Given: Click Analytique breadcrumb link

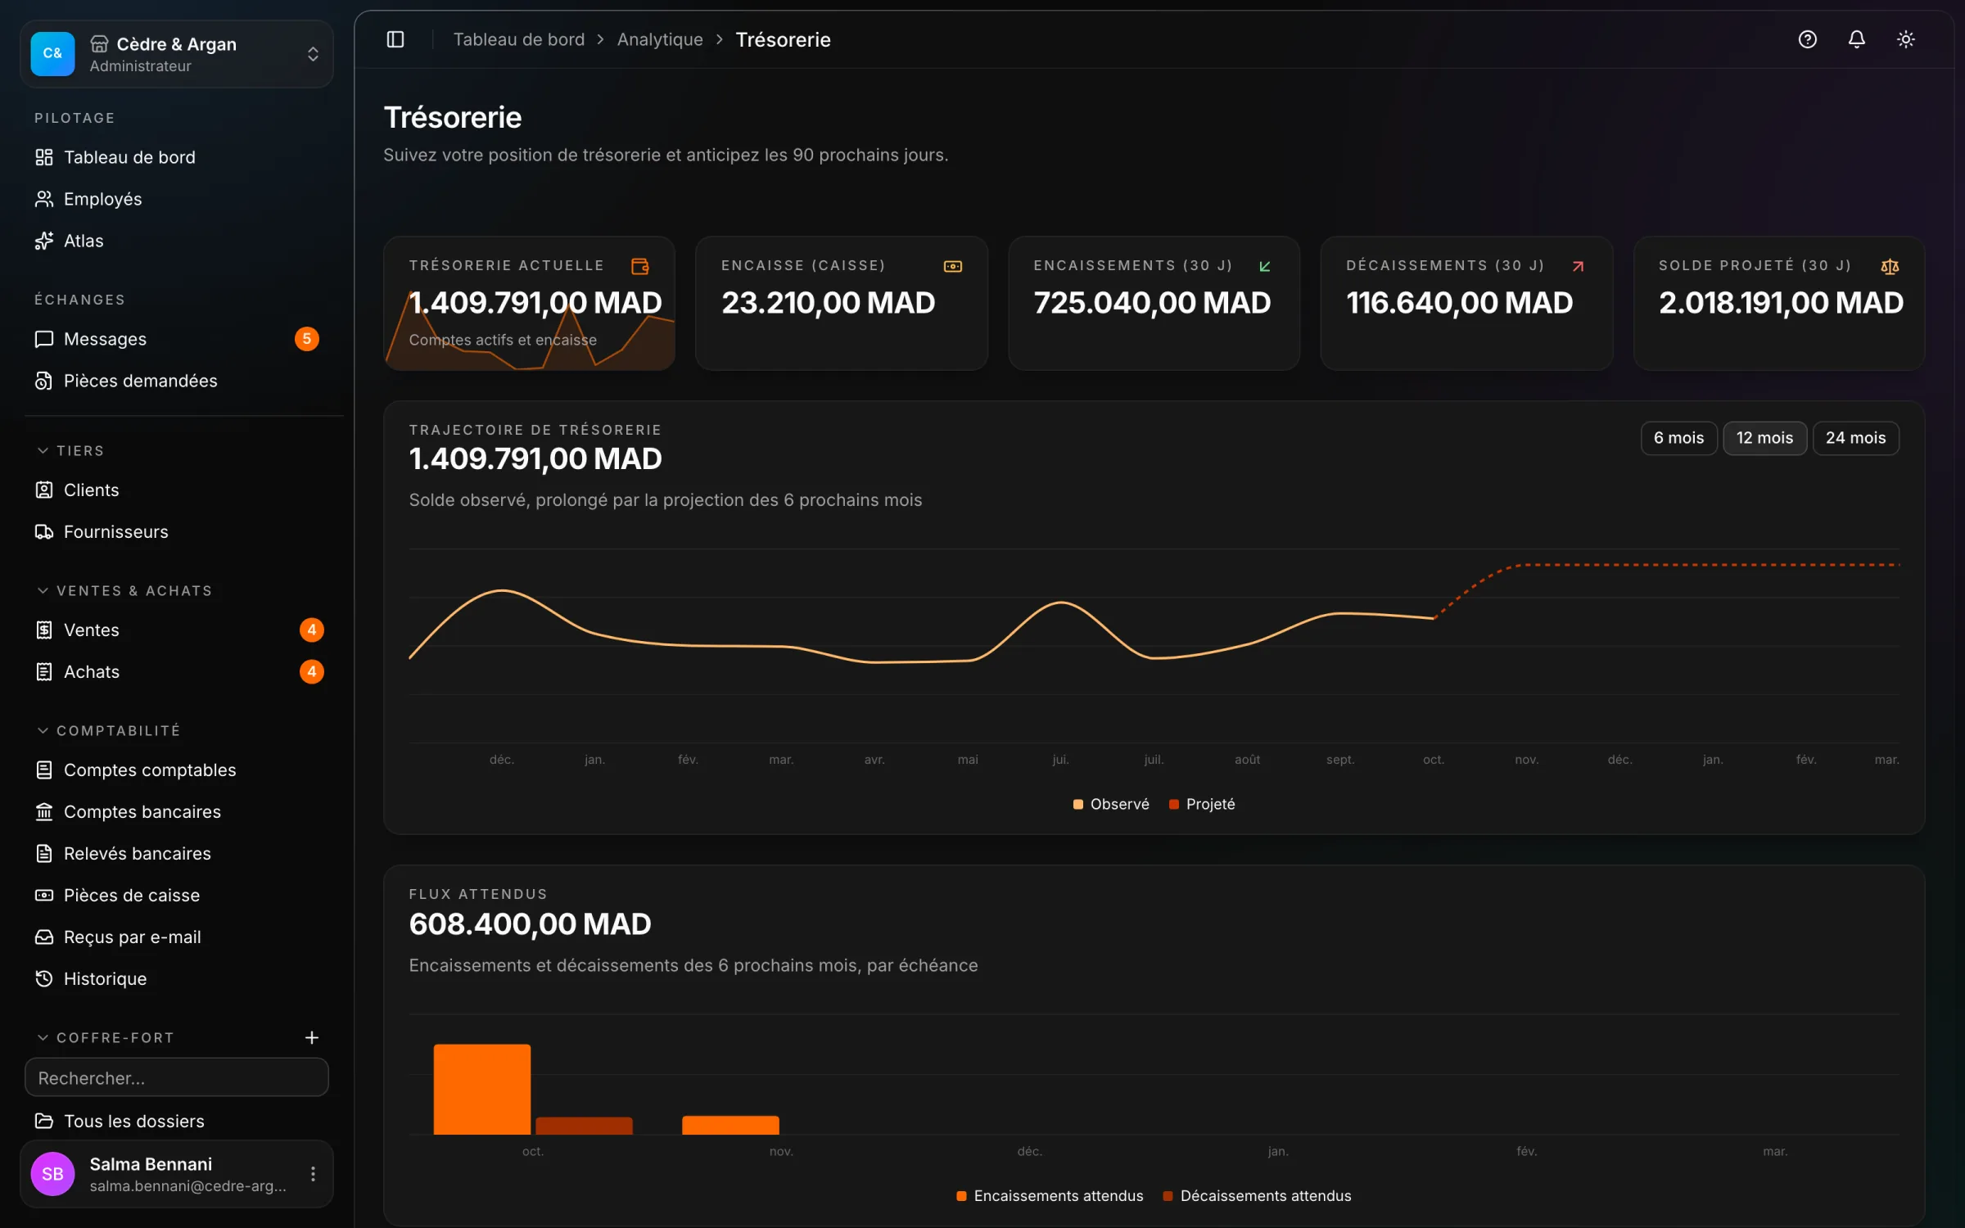Looking at the screenshot, I should click(x=660, y=39).
